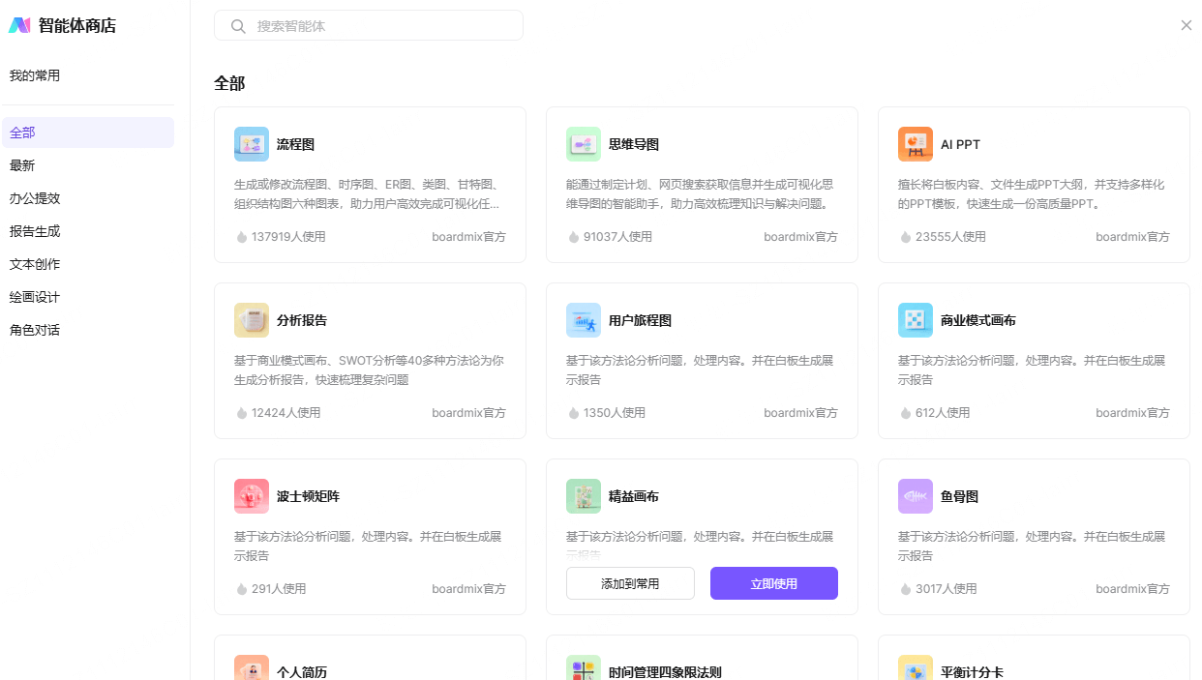
Task: Open the AI PPT agent icon
Action: (916, 144)
